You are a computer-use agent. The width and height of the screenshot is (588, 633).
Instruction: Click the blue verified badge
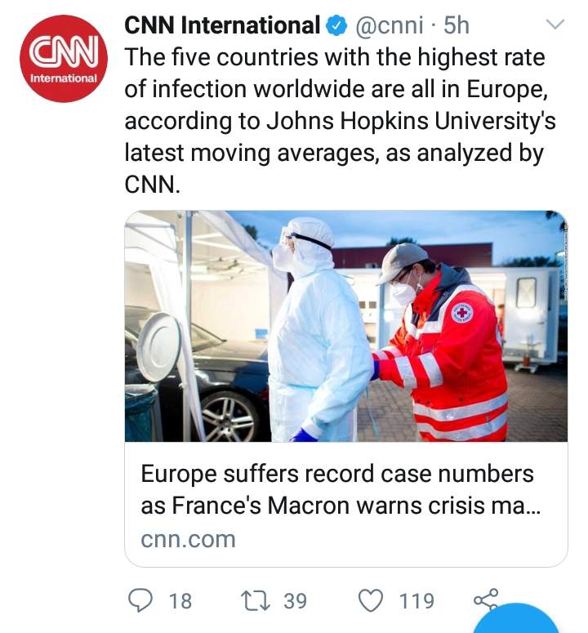pyautogui.click(x=336, y=25)
